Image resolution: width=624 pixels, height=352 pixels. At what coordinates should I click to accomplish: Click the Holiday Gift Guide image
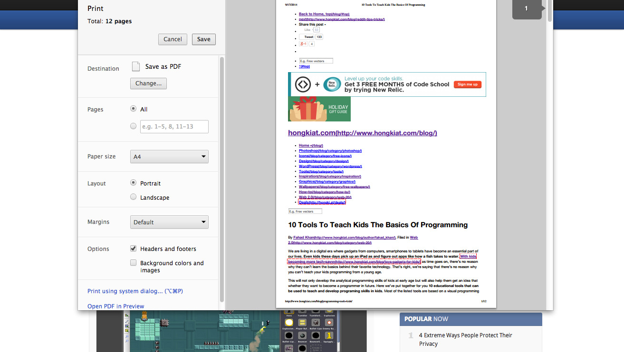coord(319,109)
